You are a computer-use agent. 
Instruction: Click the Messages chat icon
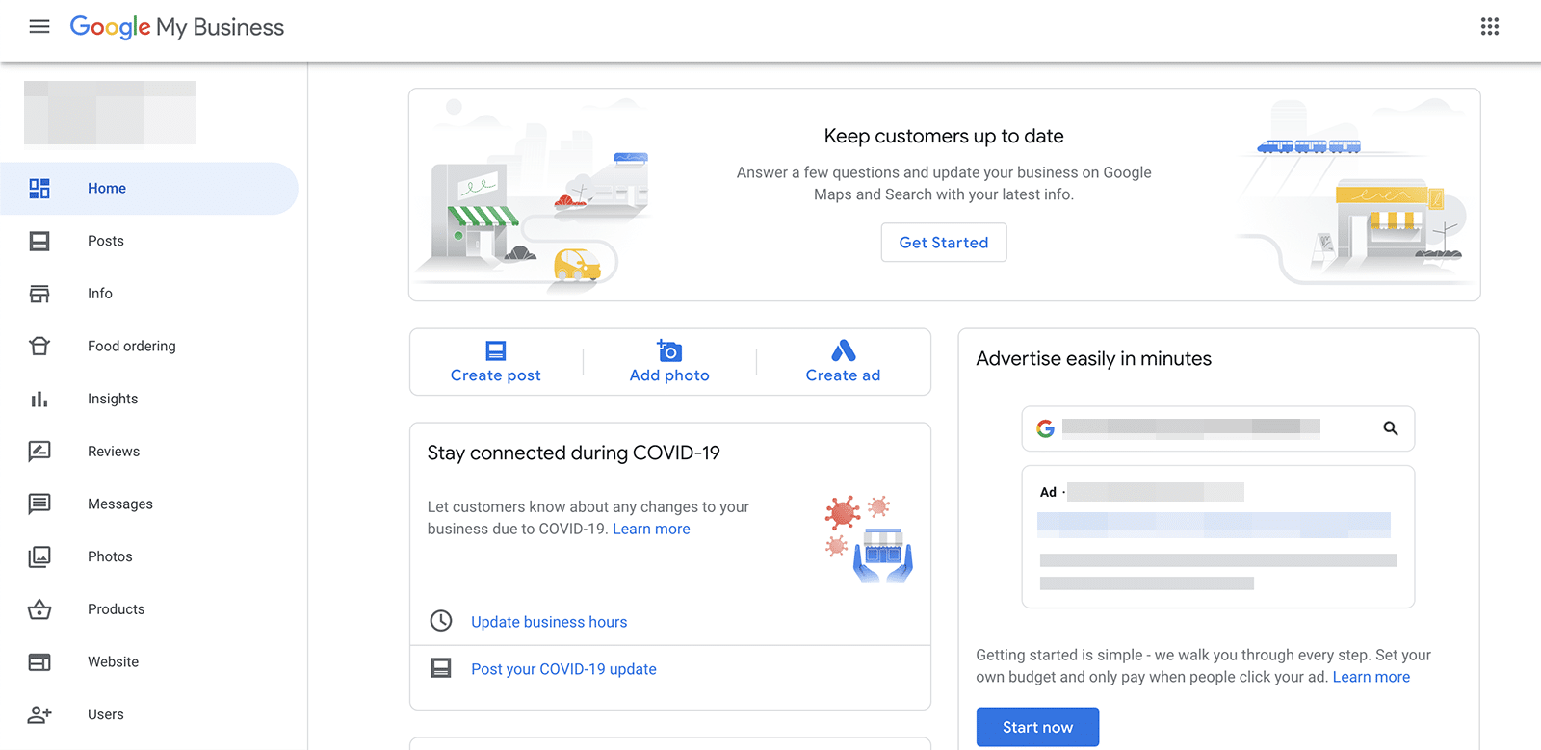coord(39,504)
